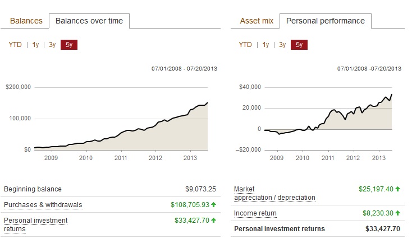
Task: Open Personal investment returns link
Action: 35,224
